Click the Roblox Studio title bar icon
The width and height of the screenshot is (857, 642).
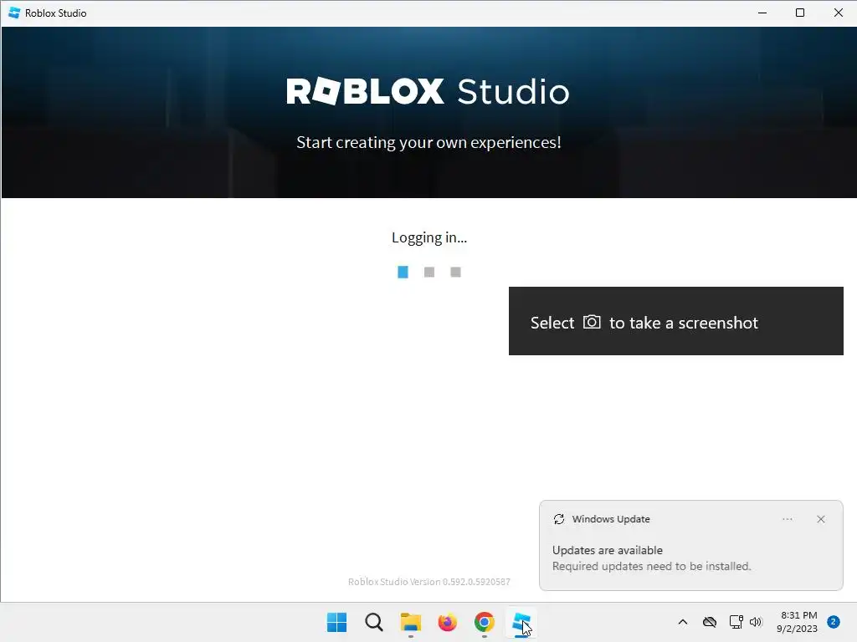coord(14,13)
